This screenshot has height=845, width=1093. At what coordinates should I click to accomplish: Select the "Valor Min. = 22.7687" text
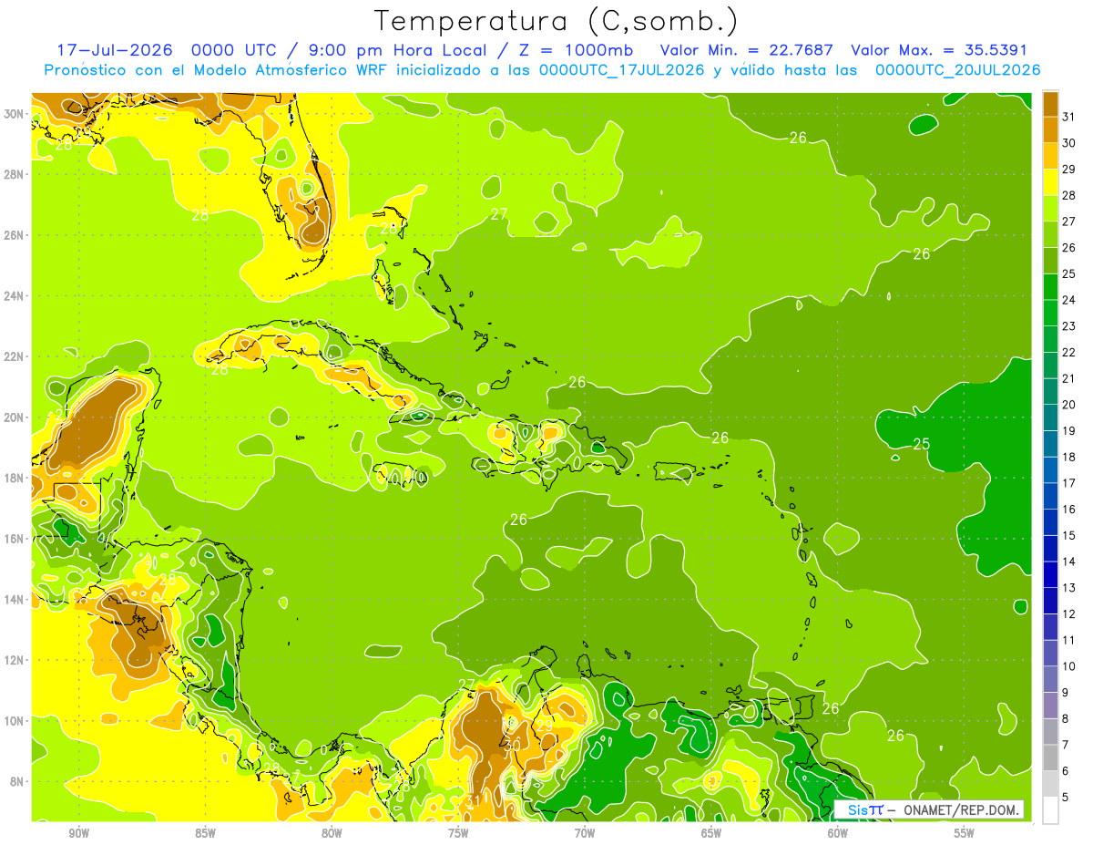tap(747, 50)
